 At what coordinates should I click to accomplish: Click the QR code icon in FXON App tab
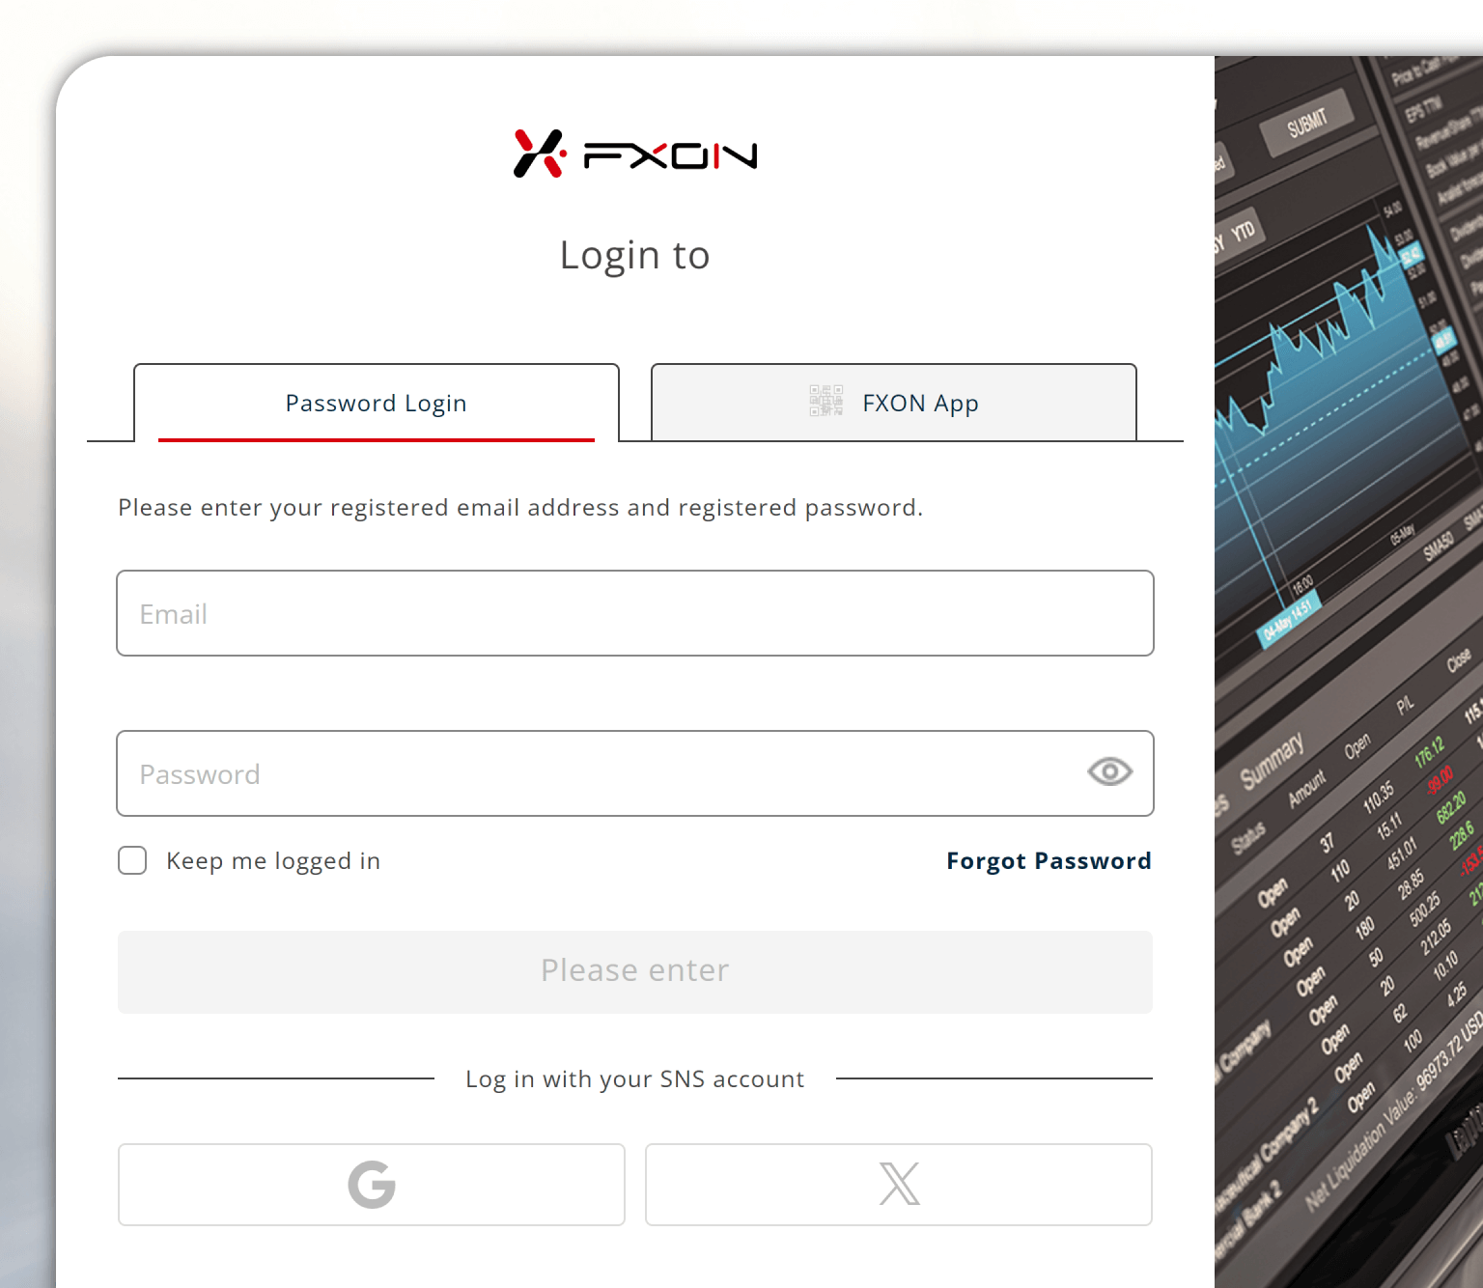pos(826,401)
